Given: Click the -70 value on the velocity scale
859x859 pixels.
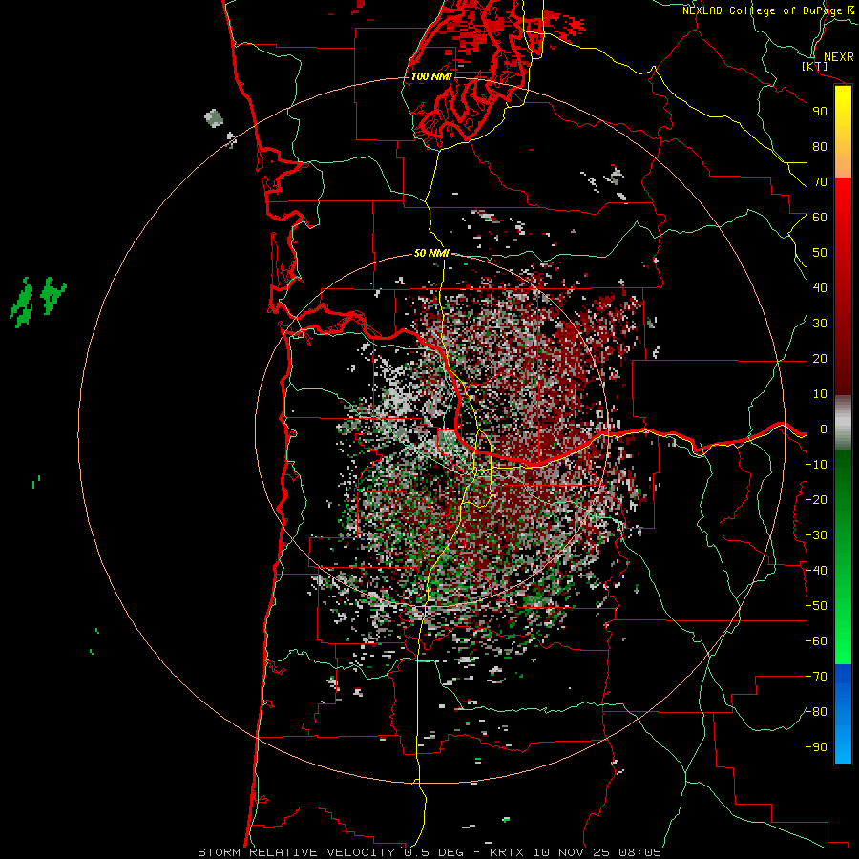Looking at the screenshot, I should (816, 677).
